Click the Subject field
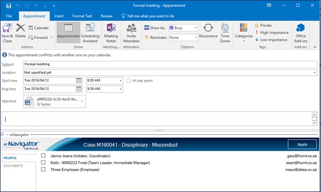Image resolution: width=321 pixels, height=192 pixels. [170, 64]
